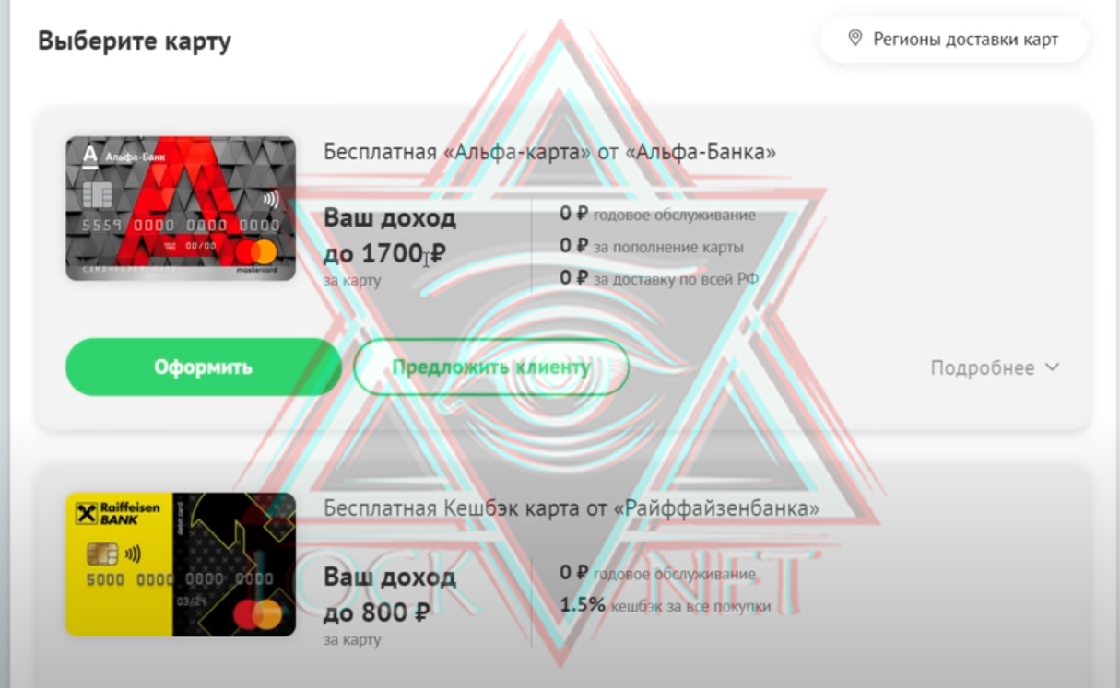Click the 1.5% кешбэк за все покупки line
The width and height of the screenshot is (1120, 688).
(665, 605)
